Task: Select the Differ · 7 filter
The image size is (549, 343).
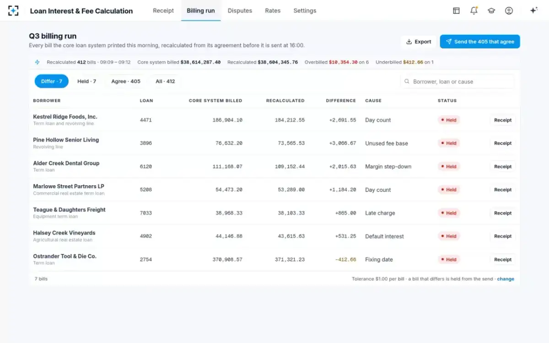Action: coord(52,81)
